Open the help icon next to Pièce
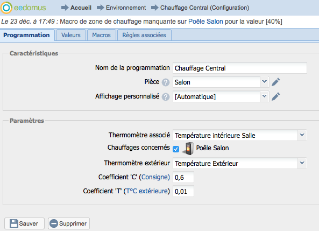 (166, 82)
